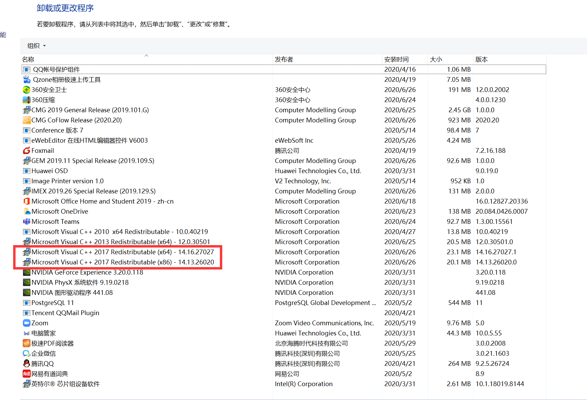
Task: Sort list by 名称 column header
Action: click(x=28, y=60)
